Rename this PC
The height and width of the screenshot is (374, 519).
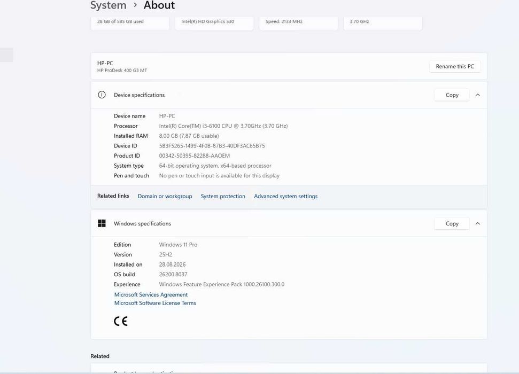point(455,66)
